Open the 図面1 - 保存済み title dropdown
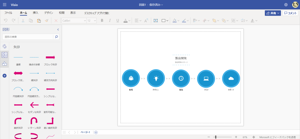The image size is (300, 139). coord(151,5)
